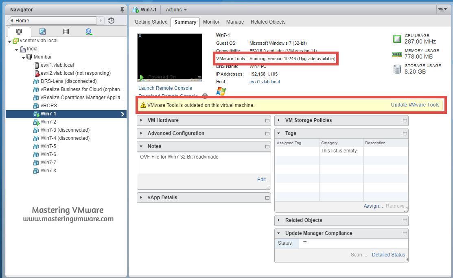Click the vcenter.vlab.local vCenter icon
This screenshot has width=453, height=278.
pyautogui.click(x=15, y=41)
